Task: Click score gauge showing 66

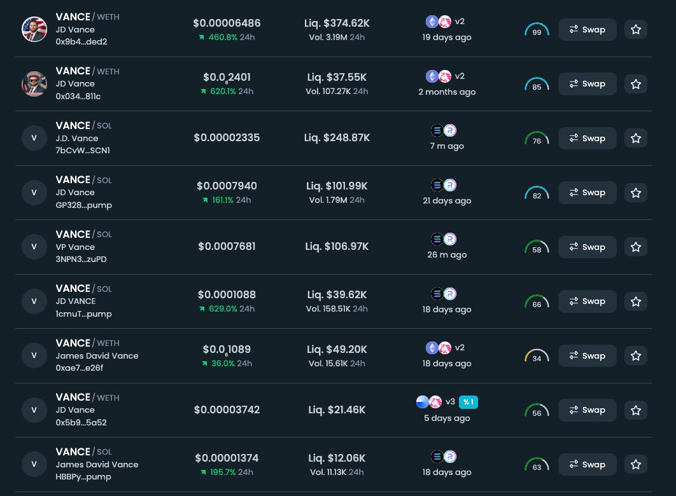Action: 537,302
